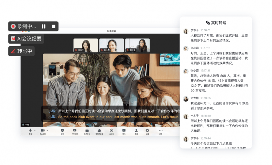The width and height of the screenshot is (272, 165).
Task: Expand the audio options arrow beside microphone
Action: pos(35,130)
